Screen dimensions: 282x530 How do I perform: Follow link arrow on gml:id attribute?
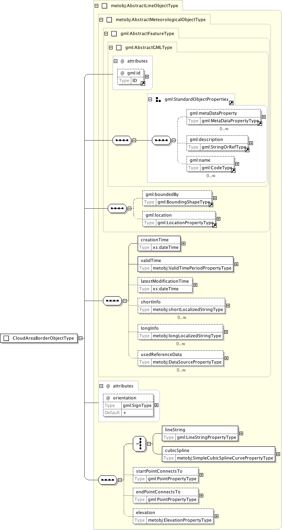(x=143, y=83)
